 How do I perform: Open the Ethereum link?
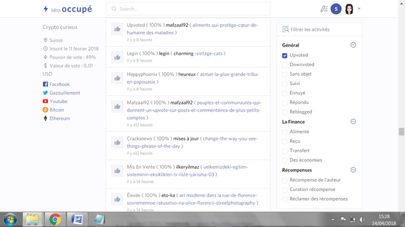click(x=59, y=118)
